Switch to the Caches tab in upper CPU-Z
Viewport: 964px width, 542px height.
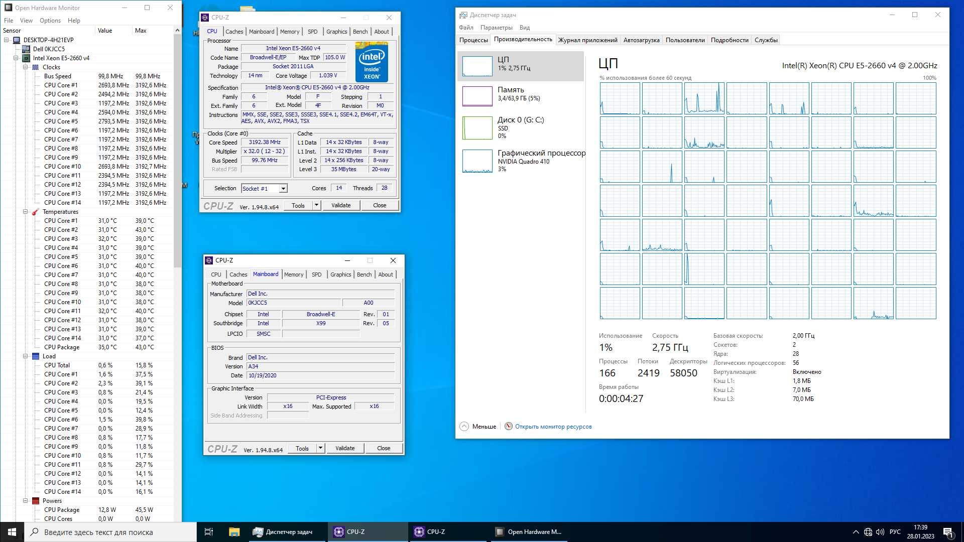click(234, 31)
